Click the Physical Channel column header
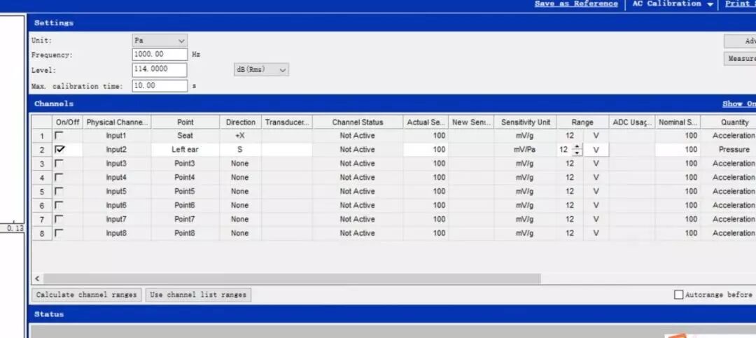This screenshot has height=338, width=756. [x=117, y=122]
